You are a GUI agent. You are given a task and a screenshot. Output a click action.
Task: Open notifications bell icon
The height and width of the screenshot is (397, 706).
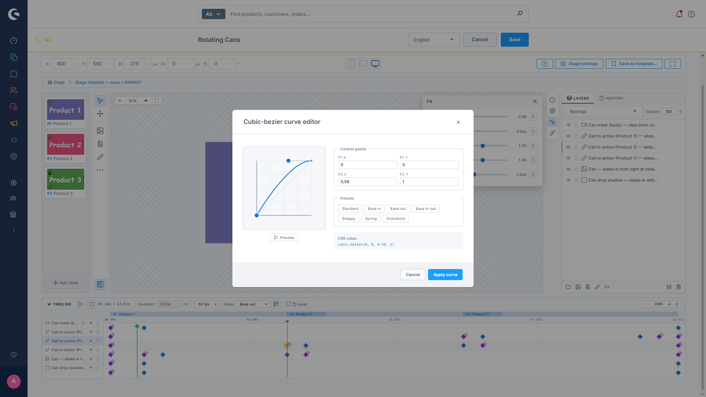tap(679, 14)
